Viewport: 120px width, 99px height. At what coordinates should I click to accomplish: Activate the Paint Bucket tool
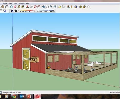click(23, 7)
